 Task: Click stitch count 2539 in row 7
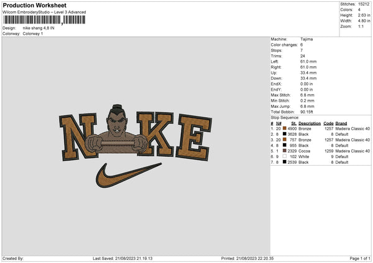pyautogui.click(x=292, y=163)
